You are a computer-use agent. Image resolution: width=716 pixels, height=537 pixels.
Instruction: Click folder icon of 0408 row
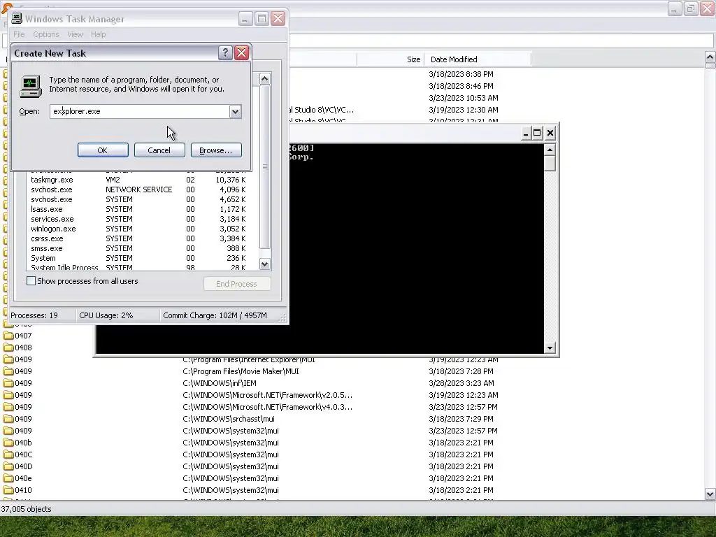point(8,348)
